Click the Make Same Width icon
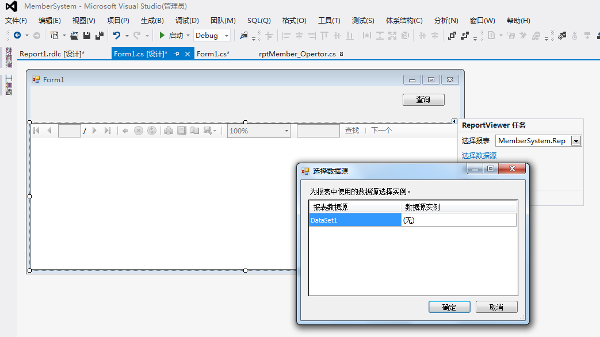This screenshot has width=600, height=337. click(366, 36)
